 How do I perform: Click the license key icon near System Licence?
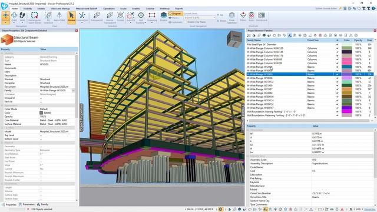[340, 8]
